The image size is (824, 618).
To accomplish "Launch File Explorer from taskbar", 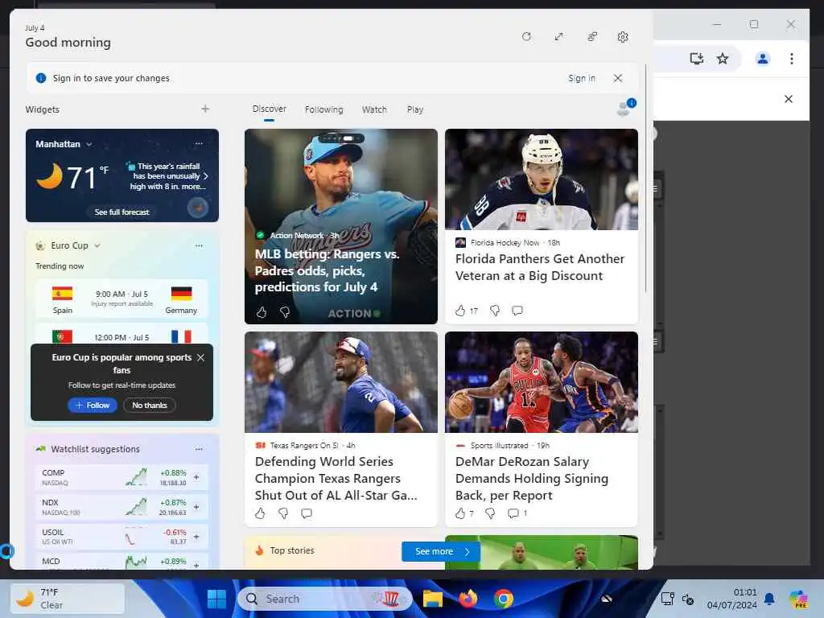I will coord(432,599).
